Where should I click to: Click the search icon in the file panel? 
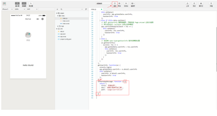point(61,9)
